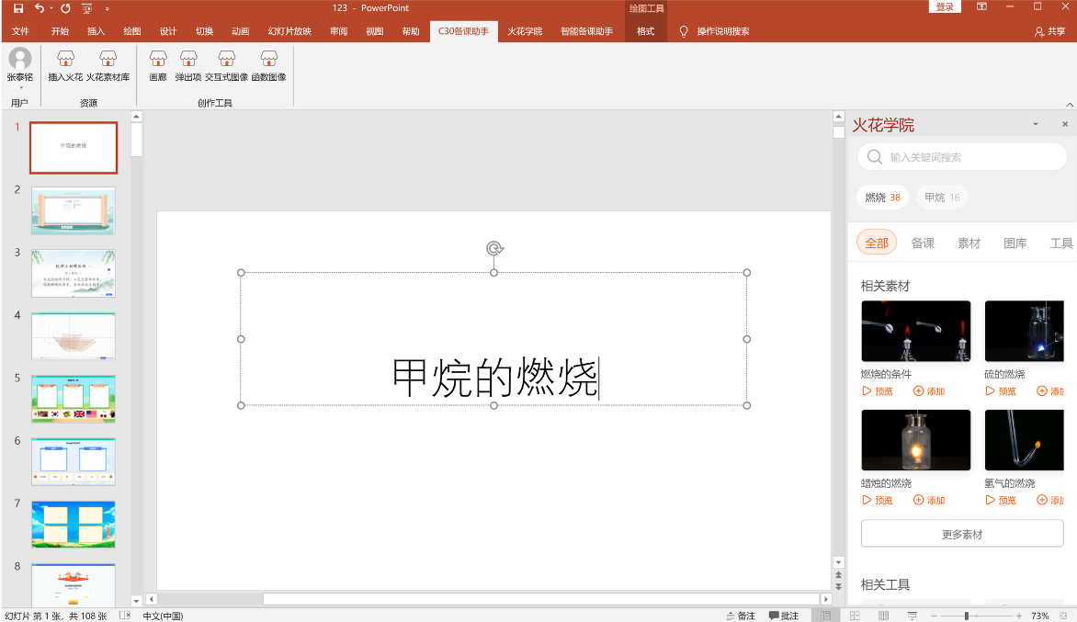1077x622 pixels.
Task: Switch to Reading view icon
Action: tap(883, 616)
